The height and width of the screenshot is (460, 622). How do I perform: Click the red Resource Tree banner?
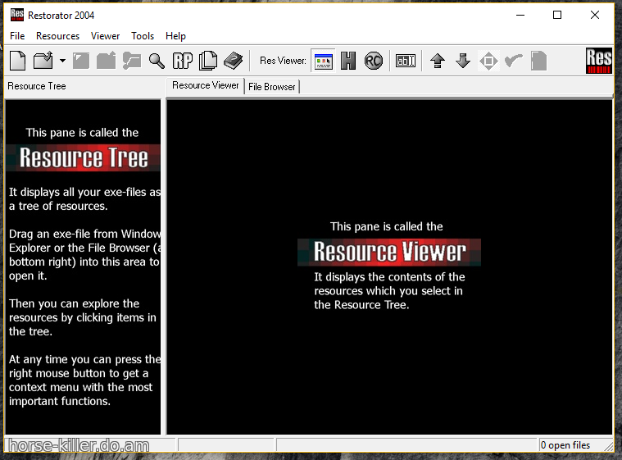[84, 157]
